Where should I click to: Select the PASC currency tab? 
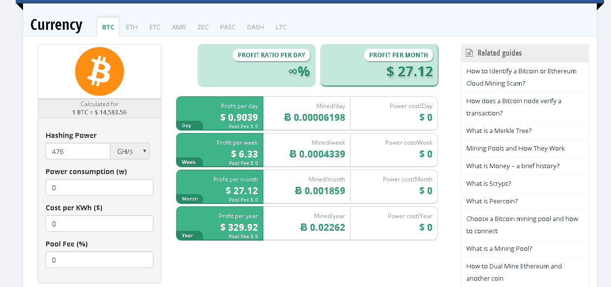[x=228, y=27]
